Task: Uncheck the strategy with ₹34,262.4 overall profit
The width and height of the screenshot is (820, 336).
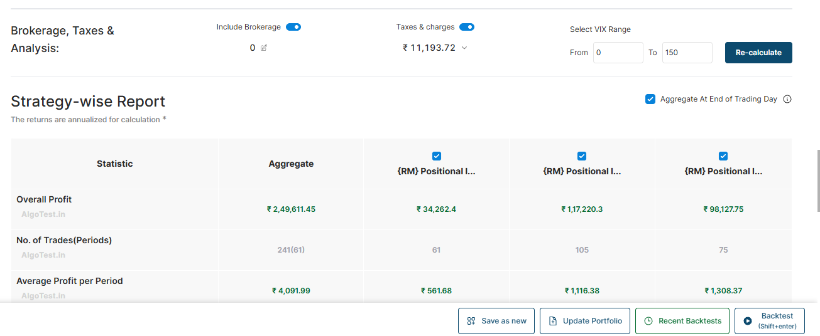Action: point(437,156)
